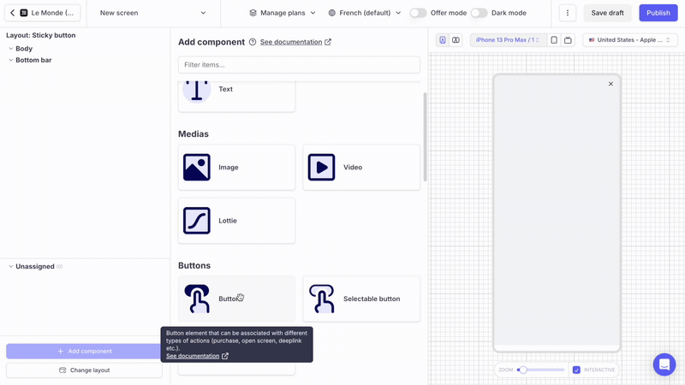The image size is (685, 385).
Task: Turn on Dark mode
Action: pos(479,13)
